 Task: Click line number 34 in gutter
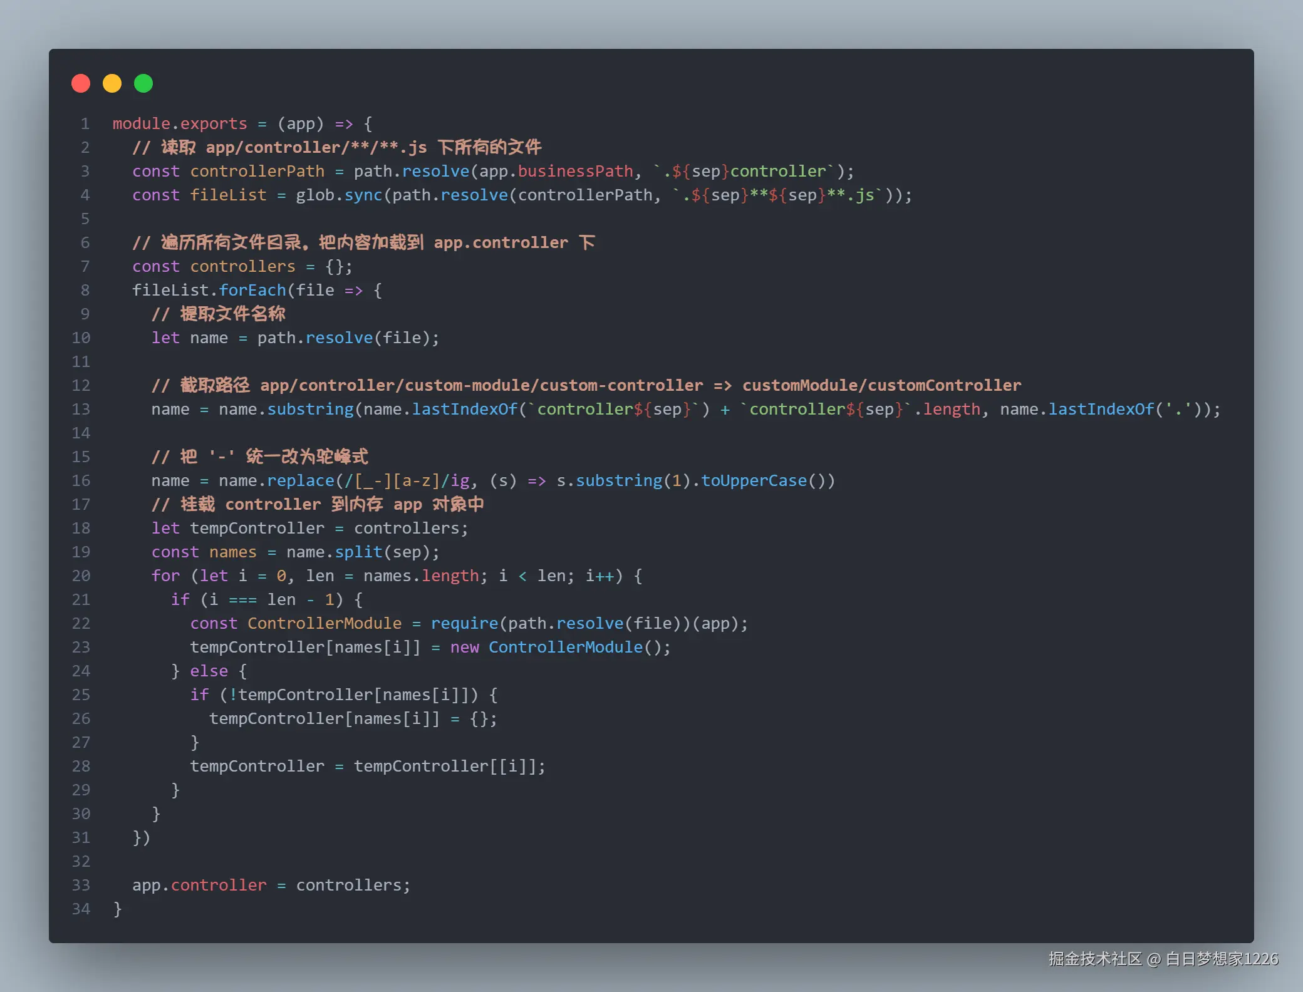(x=81, y=909)
